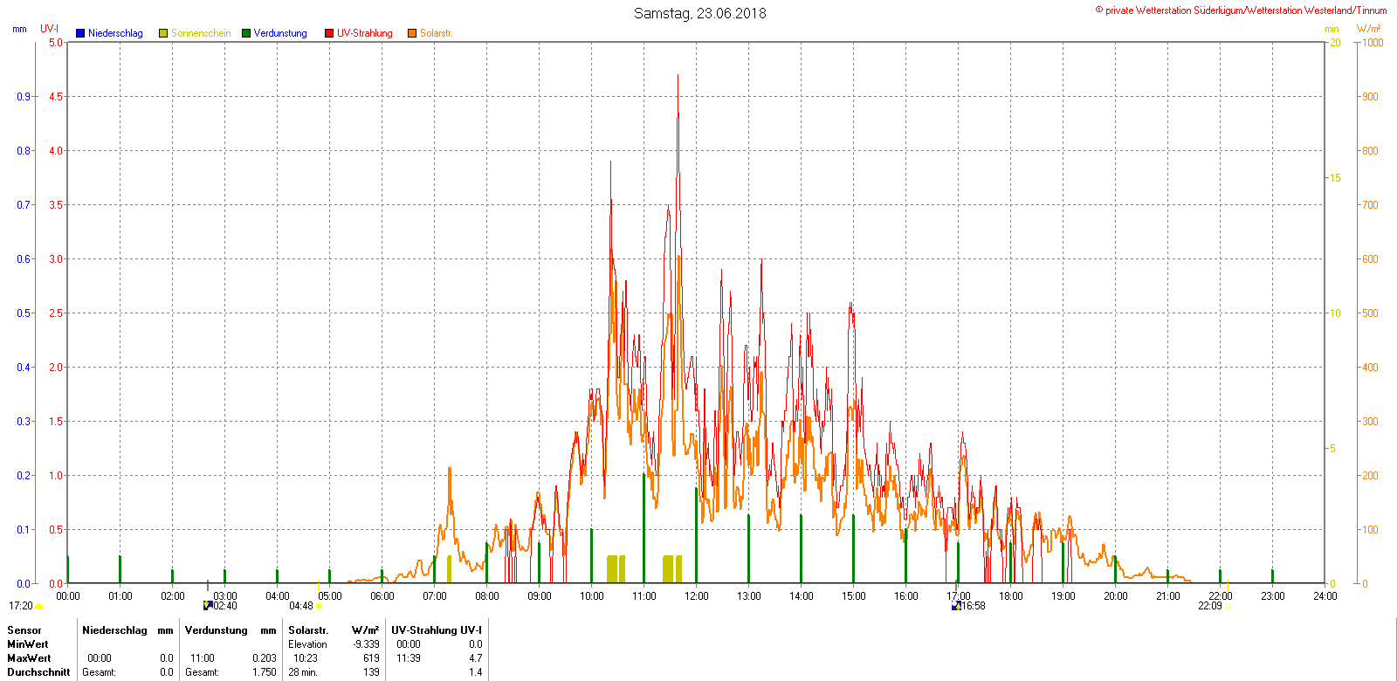Click the chart title Samstag, 23.06.2018
The height and width of the screenshot is (681, 1397).
pyautogui.click(x=700, y=13)
